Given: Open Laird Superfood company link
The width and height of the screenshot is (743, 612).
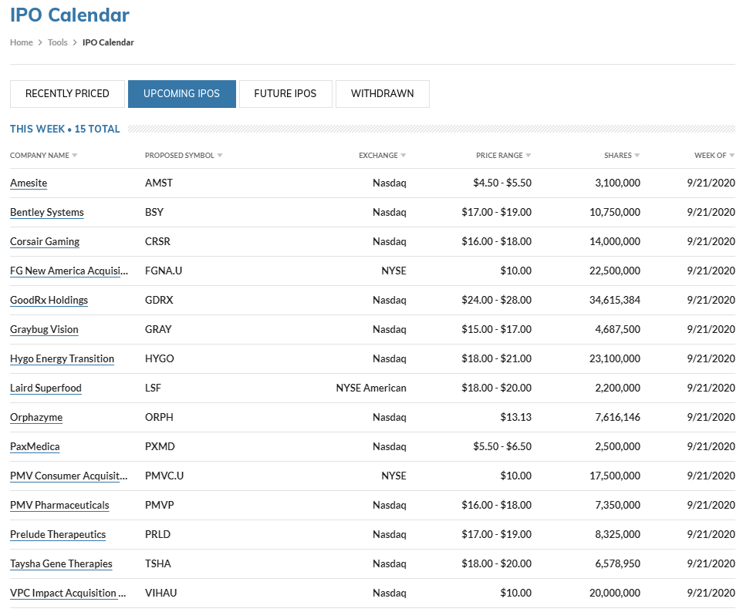Looking at the screenshot, I should point(46,388).
